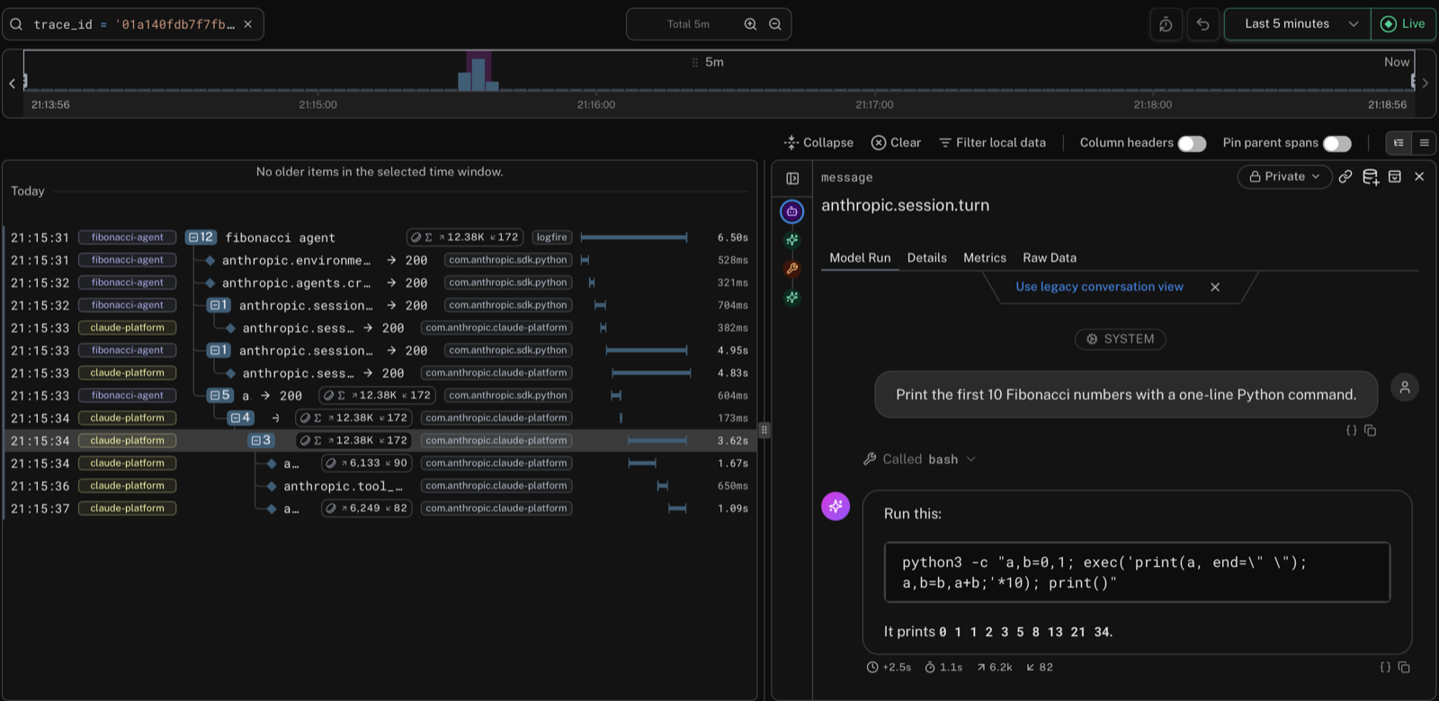This screenshot has width=1439, height=701.
Task: Move timeline window earlier with left chevron
Action: coord(12,83)
